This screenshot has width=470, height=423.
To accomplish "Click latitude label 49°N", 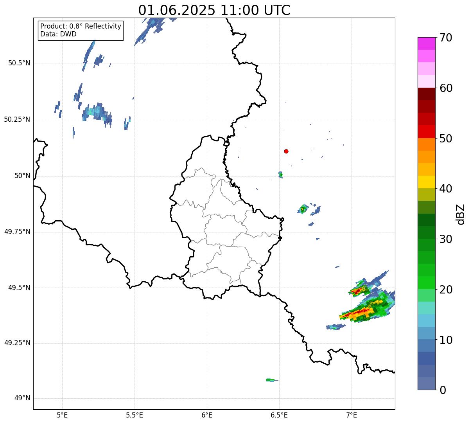I will [x=22, y=398].
